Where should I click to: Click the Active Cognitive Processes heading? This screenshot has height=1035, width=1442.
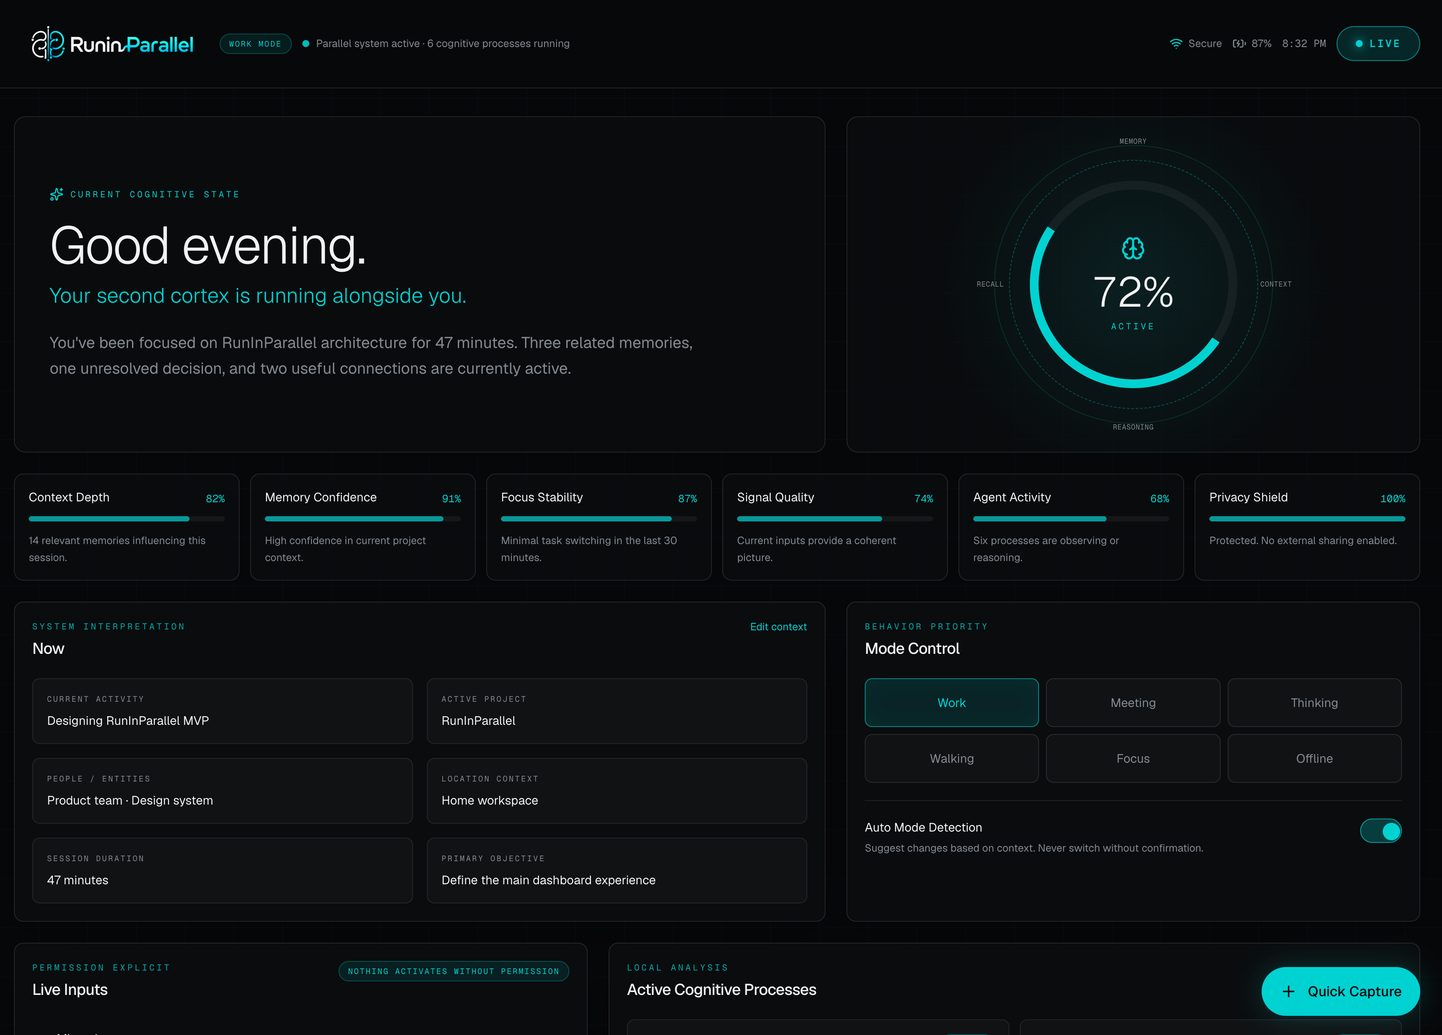click(x=721, y=989)
